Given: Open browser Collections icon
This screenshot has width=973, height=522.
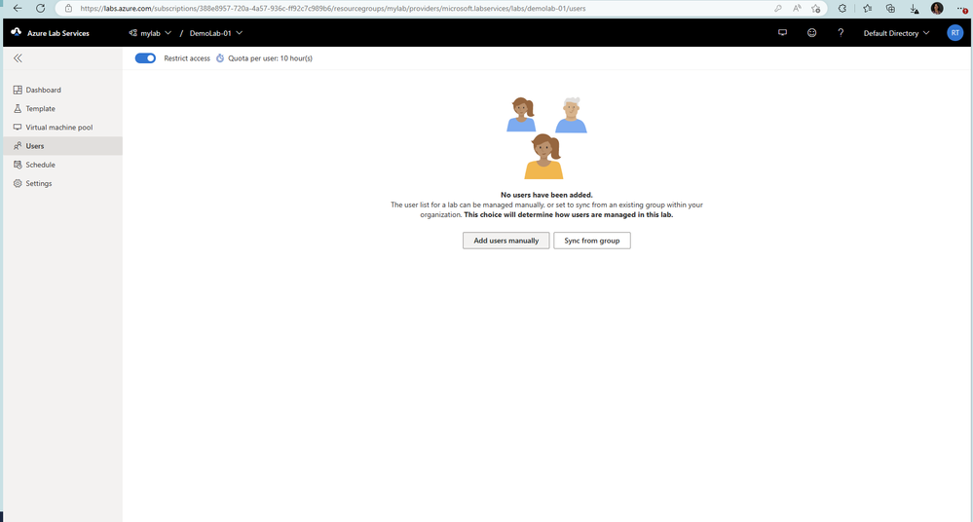Looking at the screenshot, I should (x=890, y=9).
